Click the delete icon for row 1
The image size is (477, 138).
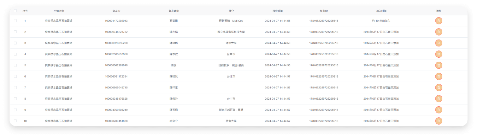tap(439, 21)
